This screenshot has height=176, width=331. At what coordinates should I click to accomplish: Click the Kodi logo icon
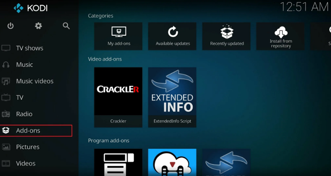pos(19,8)
